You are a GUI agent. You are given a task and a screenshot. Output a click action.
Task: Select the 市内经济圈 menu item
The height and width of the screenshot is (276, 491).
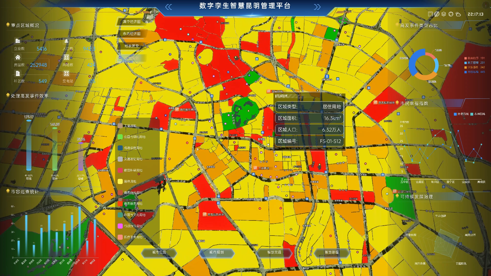tap(132, 34)
